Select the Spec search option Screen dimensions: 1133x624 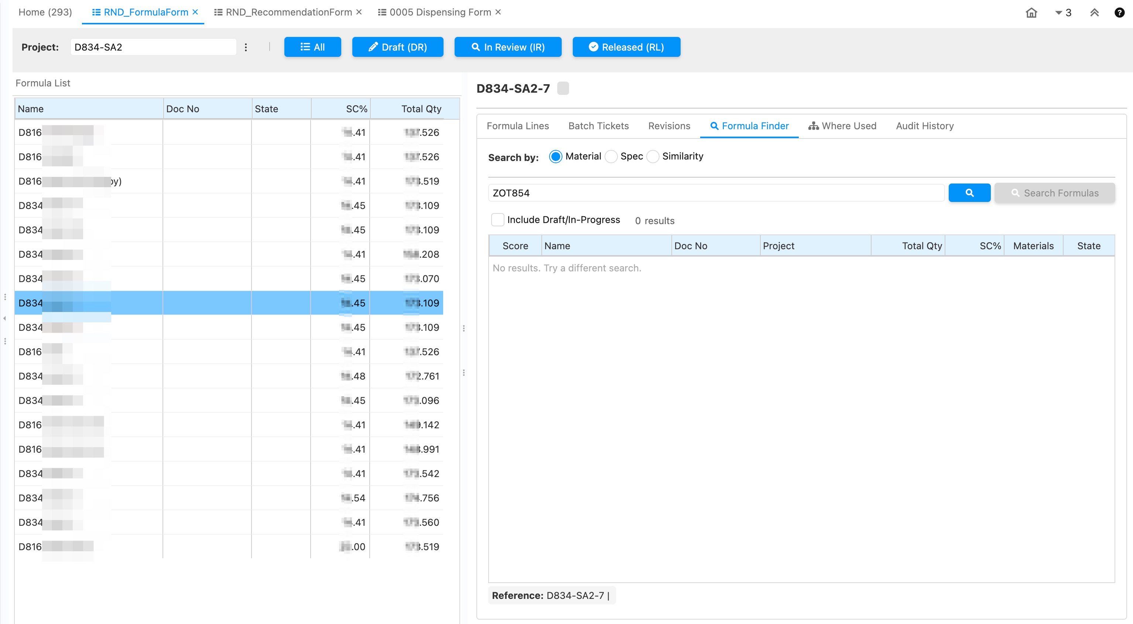[611, 157]
